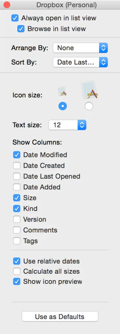The height and width of the screenshot is (334, 120).
Task: Open the Text size dropdown
Action: tap(67, 125)
